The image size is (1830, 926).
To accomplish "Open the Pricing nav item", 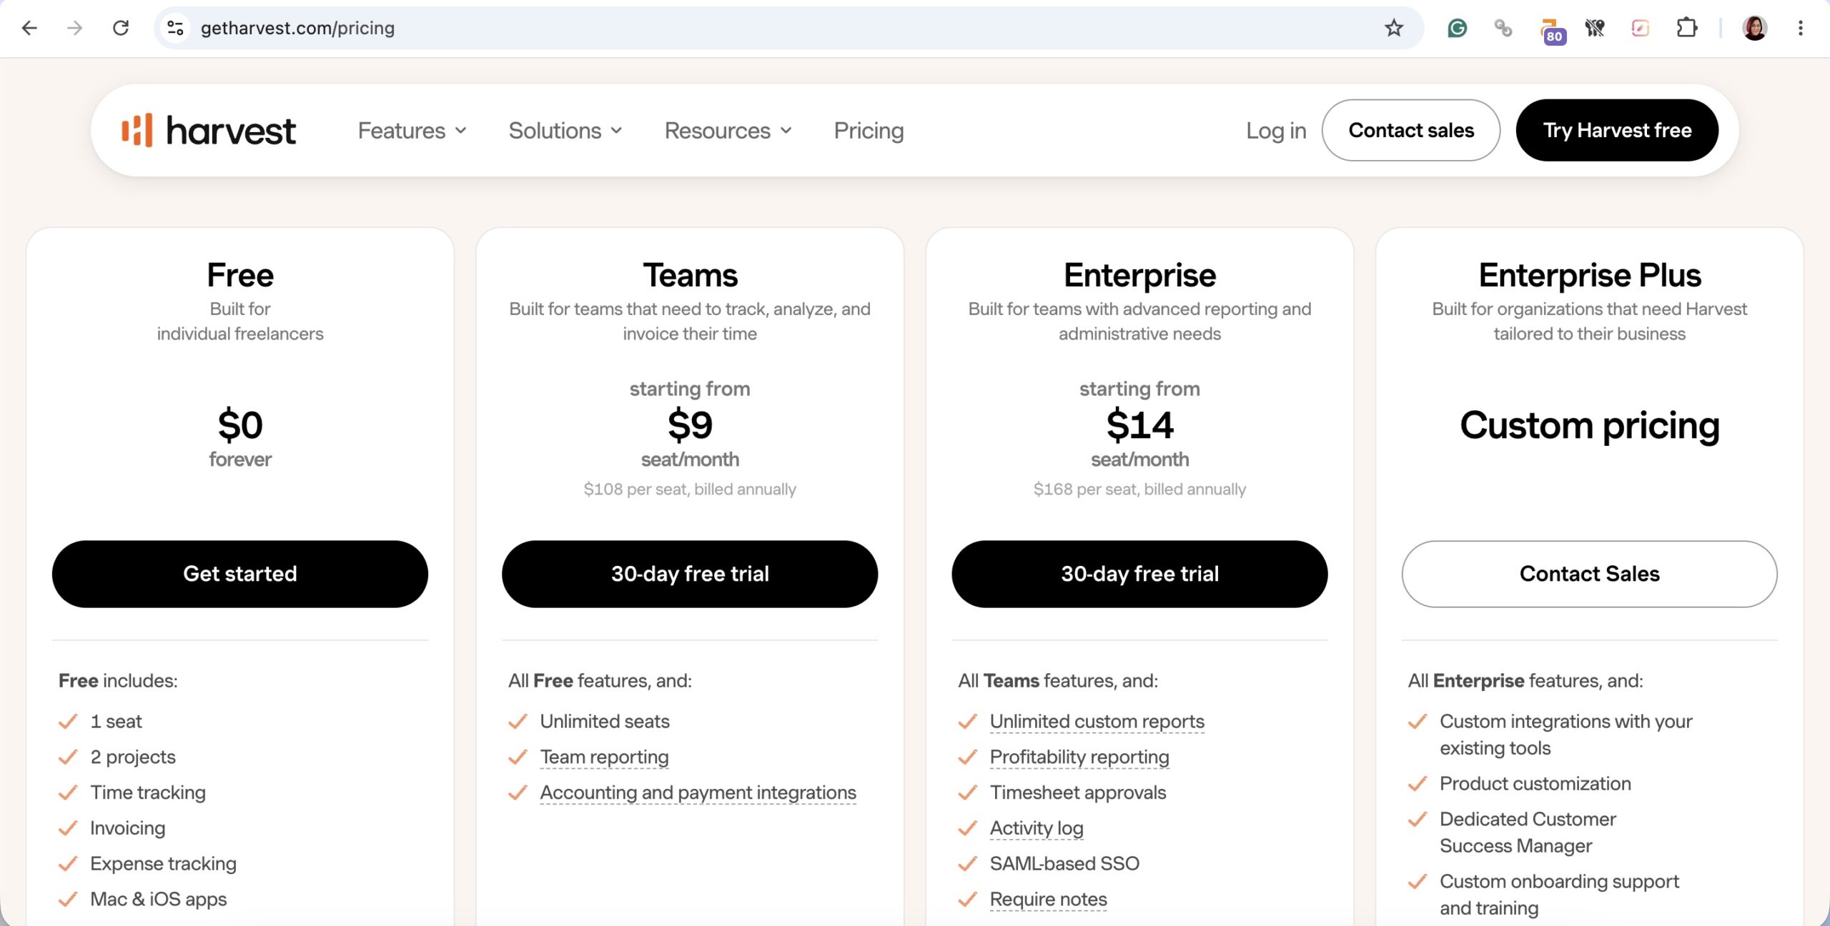I will tap(869, 130).
